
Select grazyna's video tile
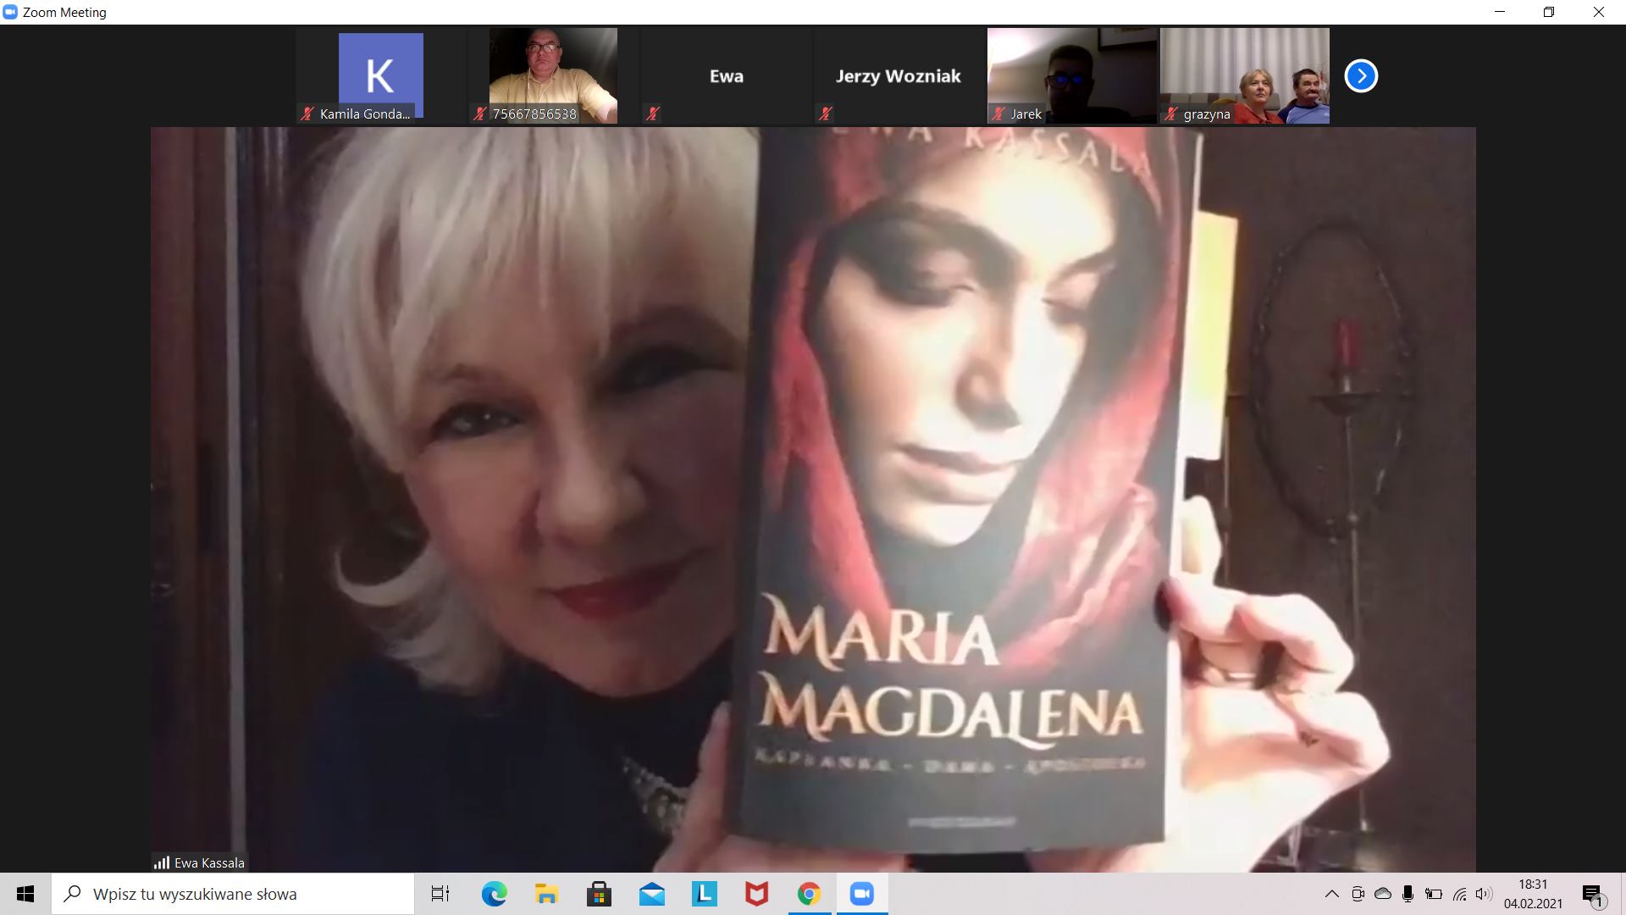coord(1245,75)
